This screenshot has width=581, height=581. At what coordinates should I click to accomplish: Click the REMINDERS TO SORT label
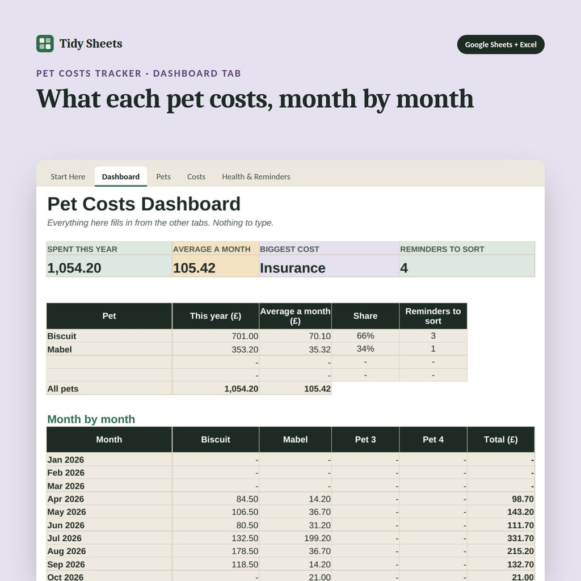[x=442, y=250]
